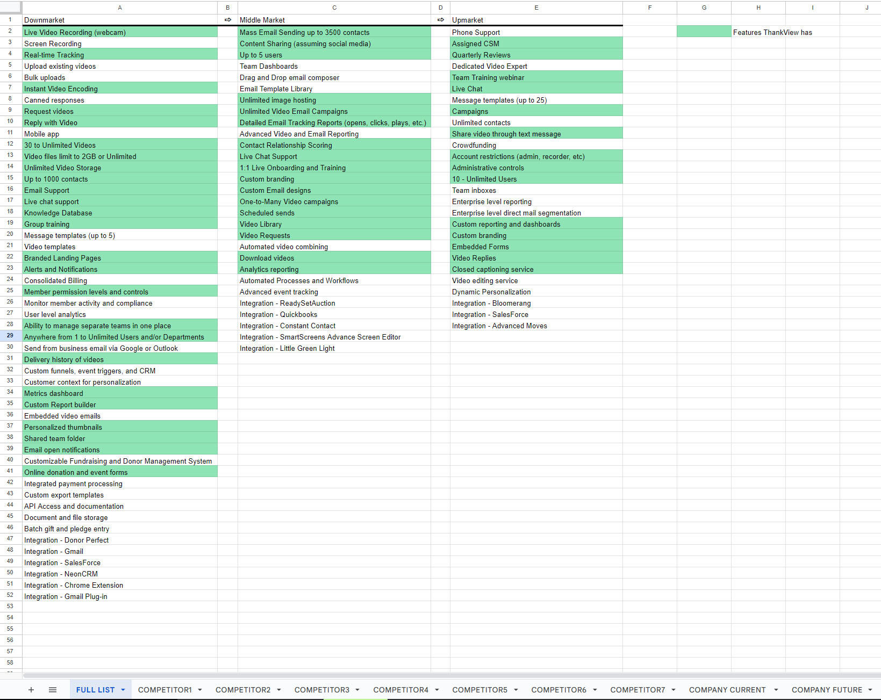
Task: Click the 'Middle Market' header cell
Action: (x=334, y=20)
